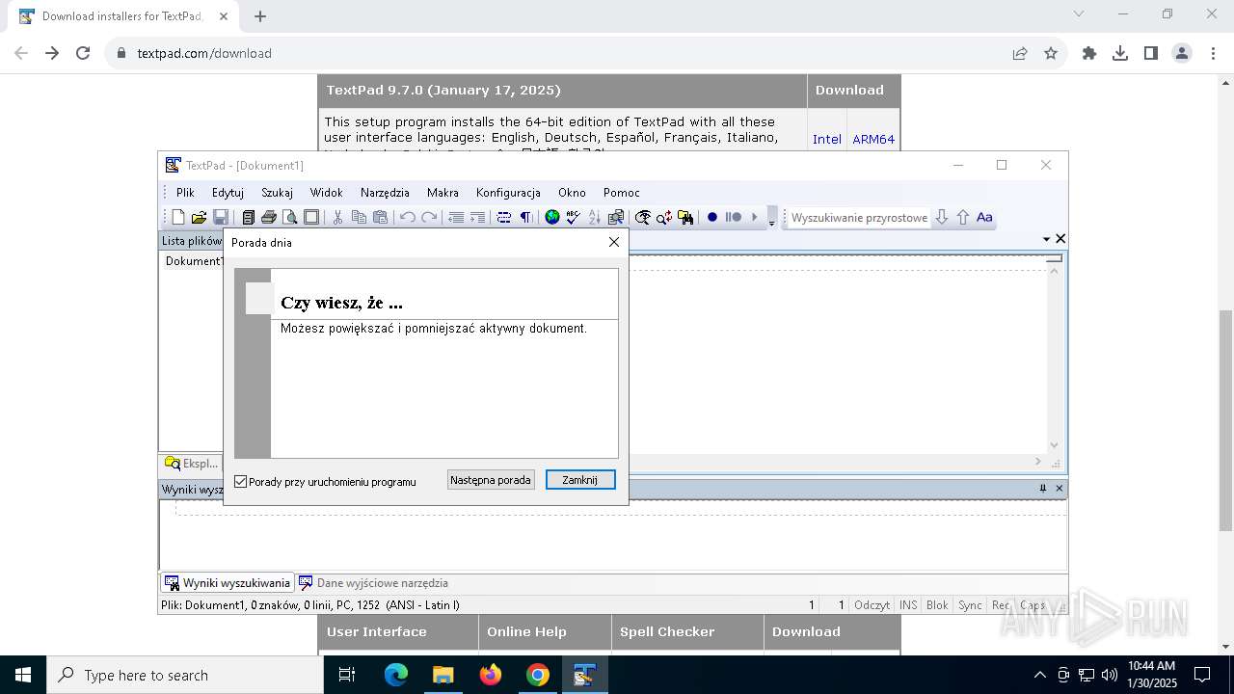Screen dimensions: 1234x694
Task: Click the Manage Files toolbar icon
Action: pos(248,217)
